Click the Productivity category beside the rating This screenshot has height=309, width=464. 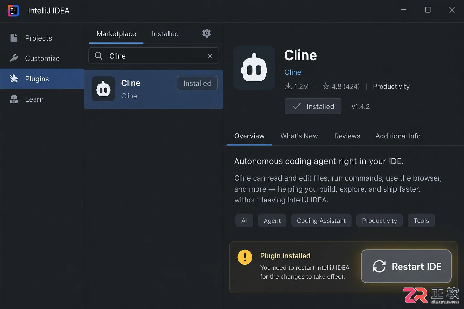click(391, 86)
